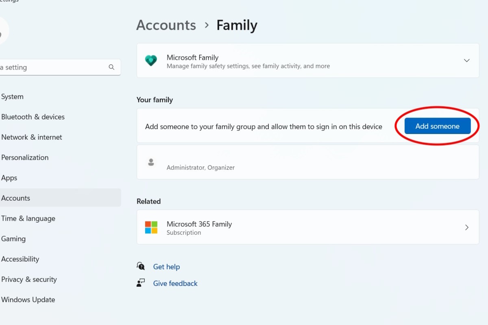The width and height of the screenshot is (488, 325).
Task: Click the Administrator, Organizer account row
Action: coord(308,162)
